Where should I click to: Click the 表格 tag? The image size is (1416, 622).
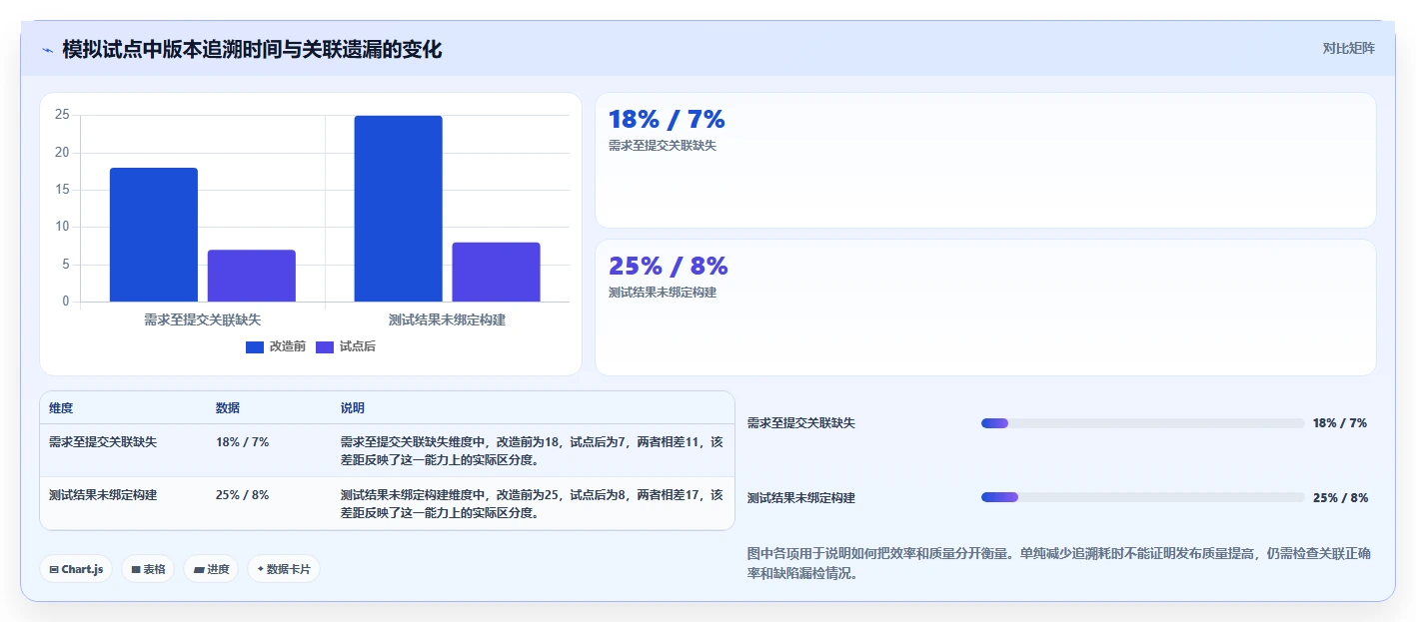point(148,569)
